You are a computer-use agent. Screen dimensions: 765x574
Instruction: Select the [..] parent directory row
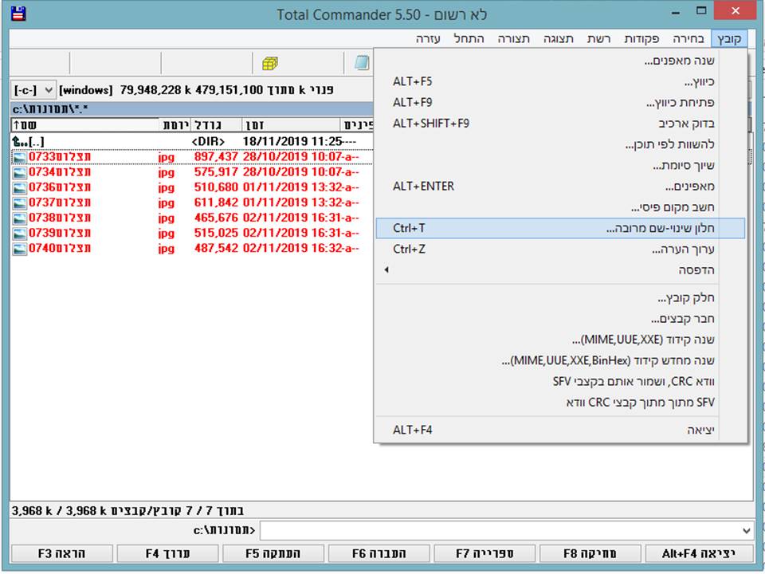tap(192, 142)
